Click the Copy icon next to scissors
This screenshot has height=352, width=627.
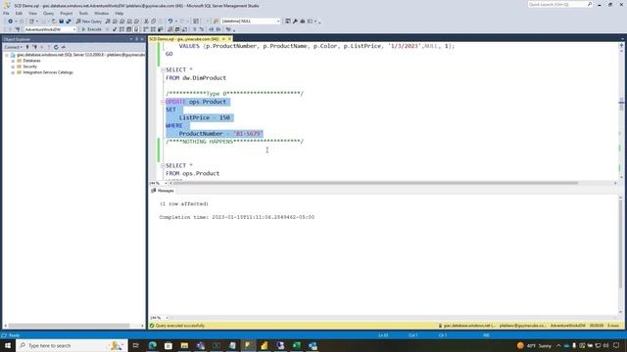click(x=154, y=22)
